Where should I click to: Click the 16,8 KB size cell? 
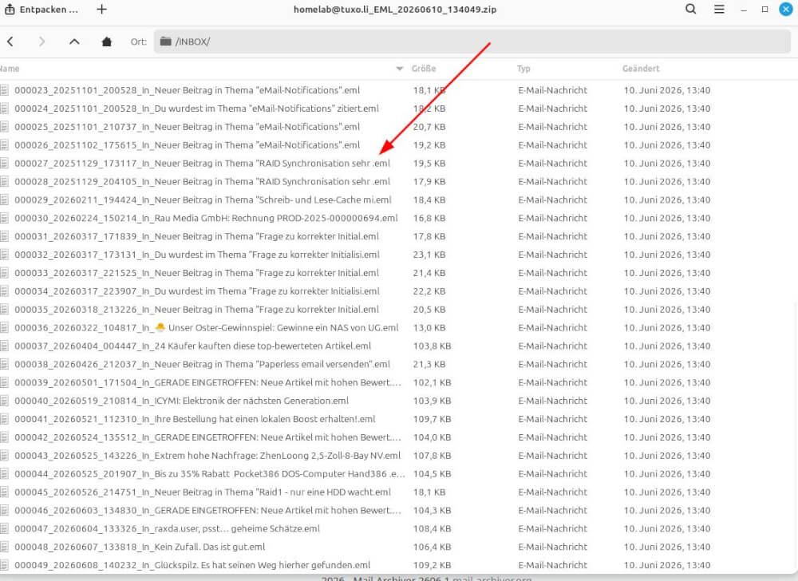pyautogui.click(x=429, y=219)
